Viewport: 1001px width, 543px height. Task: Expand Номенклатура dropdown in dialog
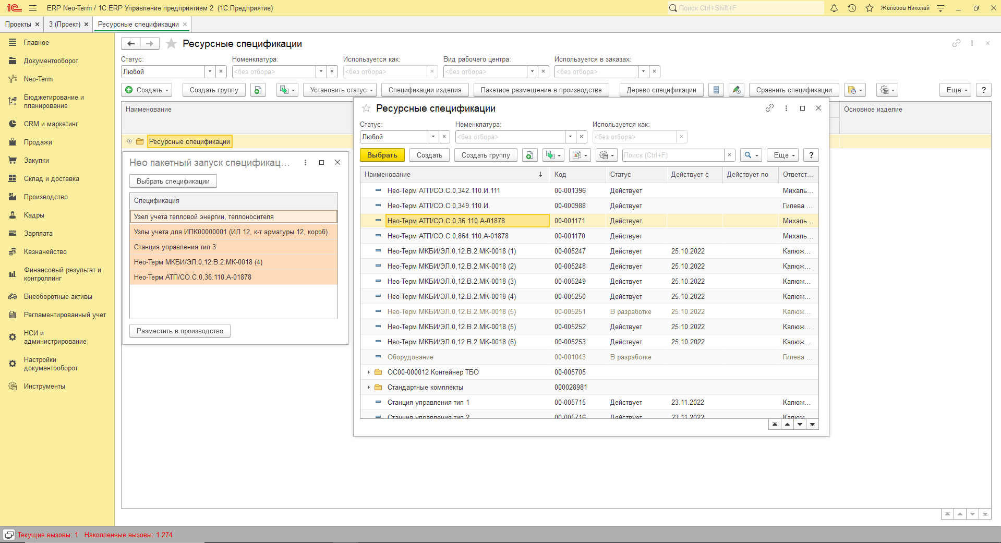(571, 137)
